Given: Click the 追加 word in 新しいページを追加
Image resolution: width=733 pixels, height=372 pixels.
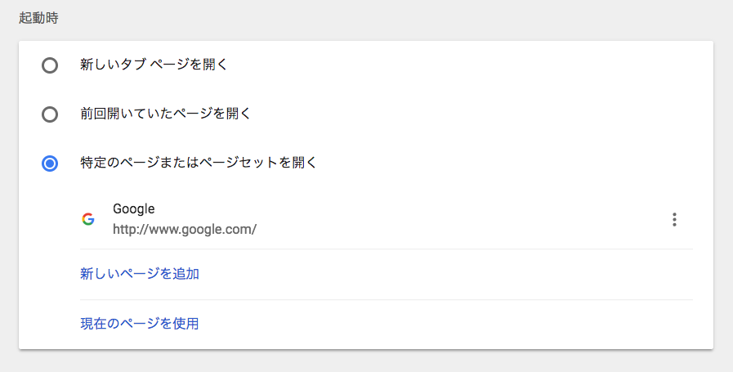Looking at the screenshot, I should [186, 274].
